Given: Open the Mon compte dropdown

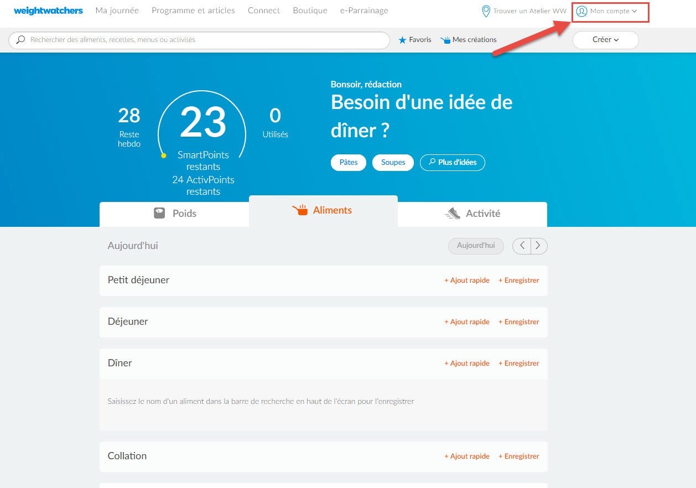Looking at the screenshot, I should pos(610,12).
